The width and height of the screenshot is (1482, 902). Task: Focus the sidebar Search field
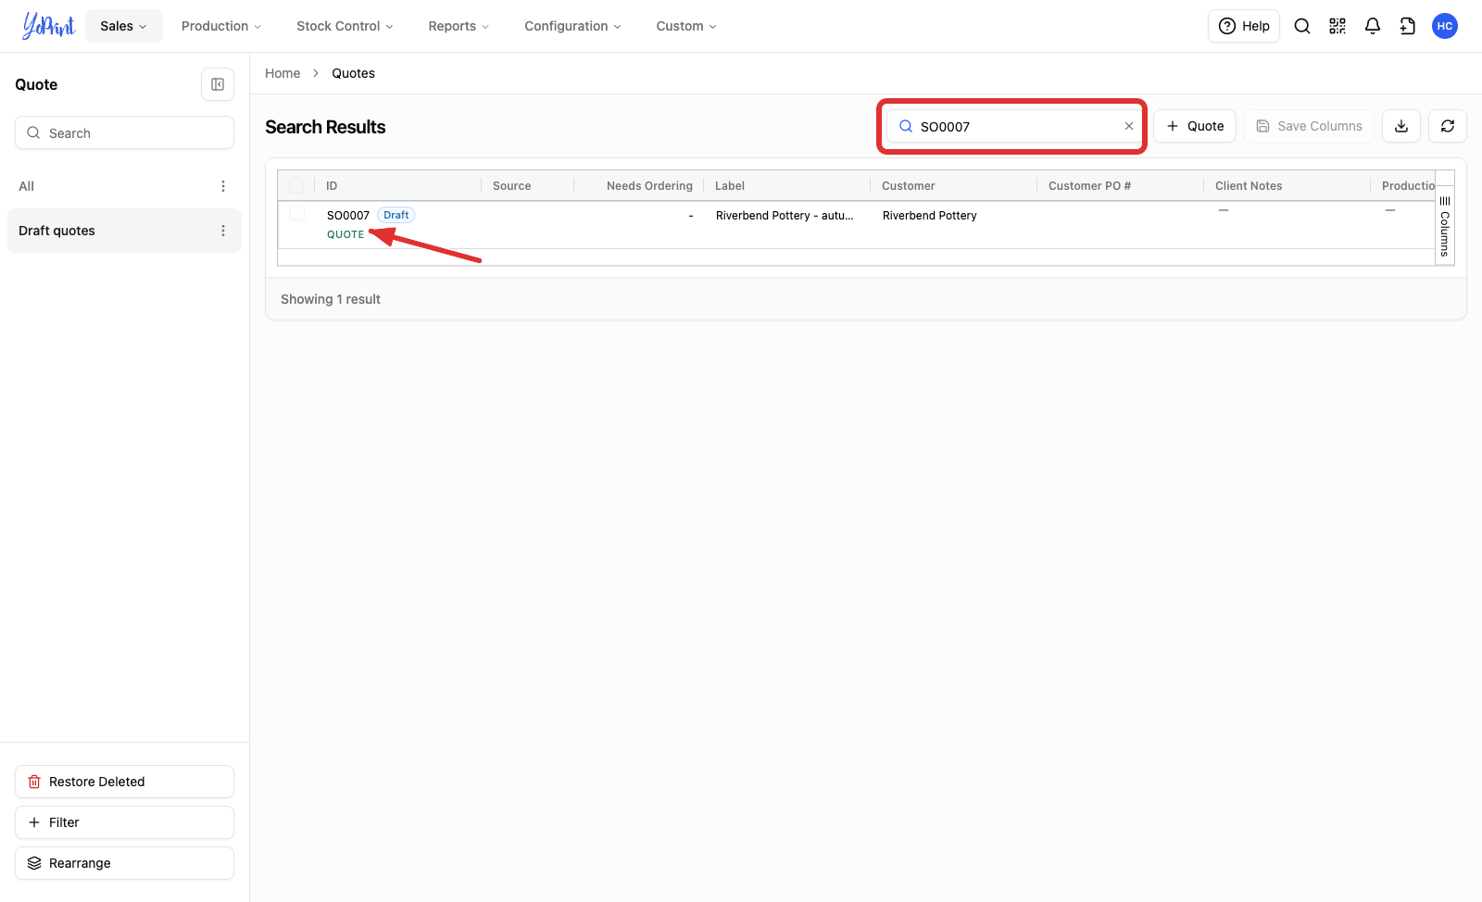point(124,132)
